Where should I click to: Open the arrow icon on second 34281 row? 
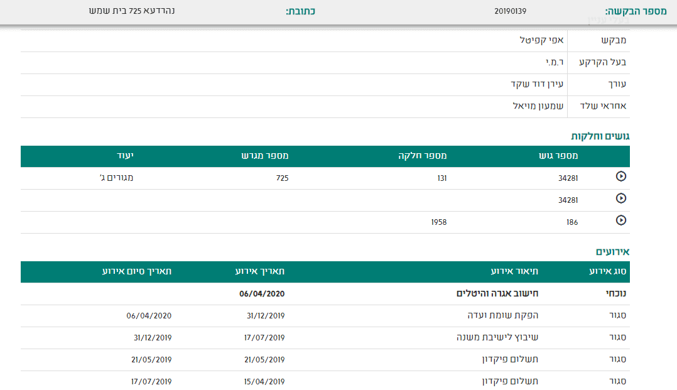tap(621, 198)
